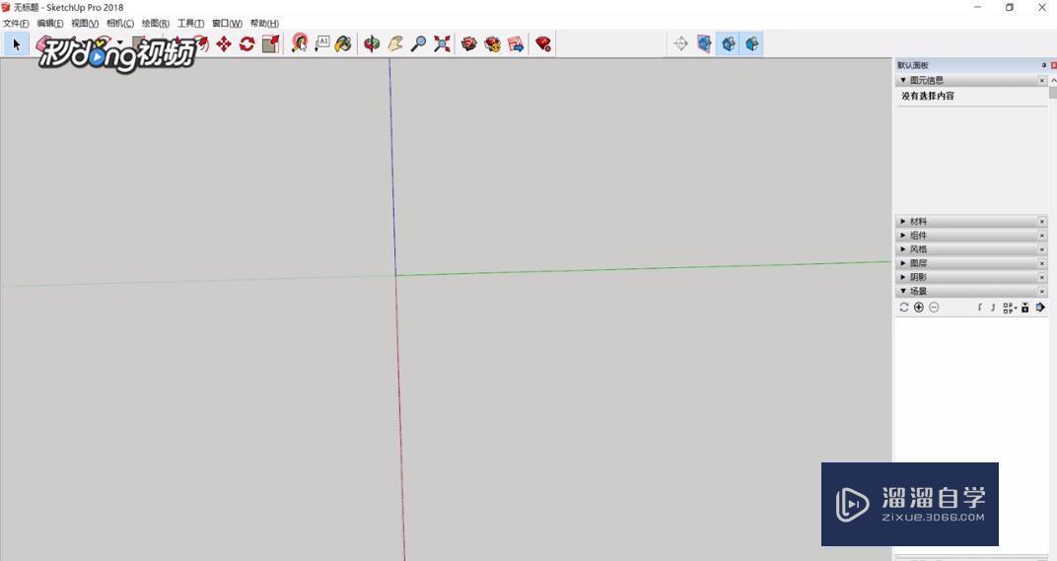Close the 阴影 panel section
This screenshot has width=1057, height=561.
1041,277
